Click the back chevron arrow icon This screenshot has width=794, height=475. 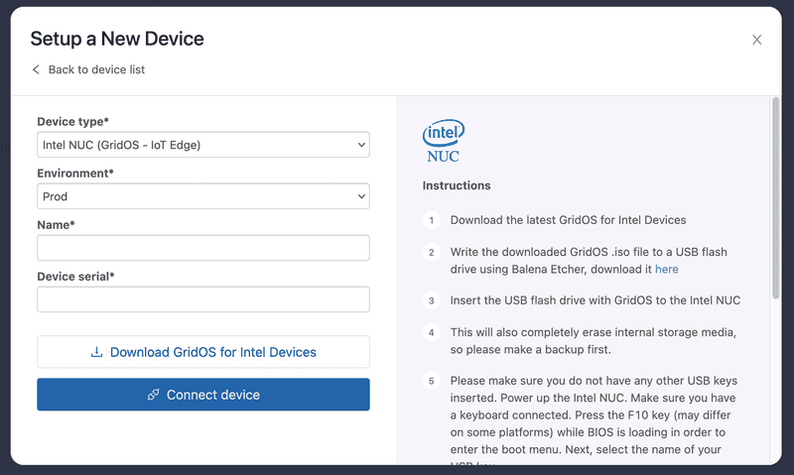click(36, 69)
